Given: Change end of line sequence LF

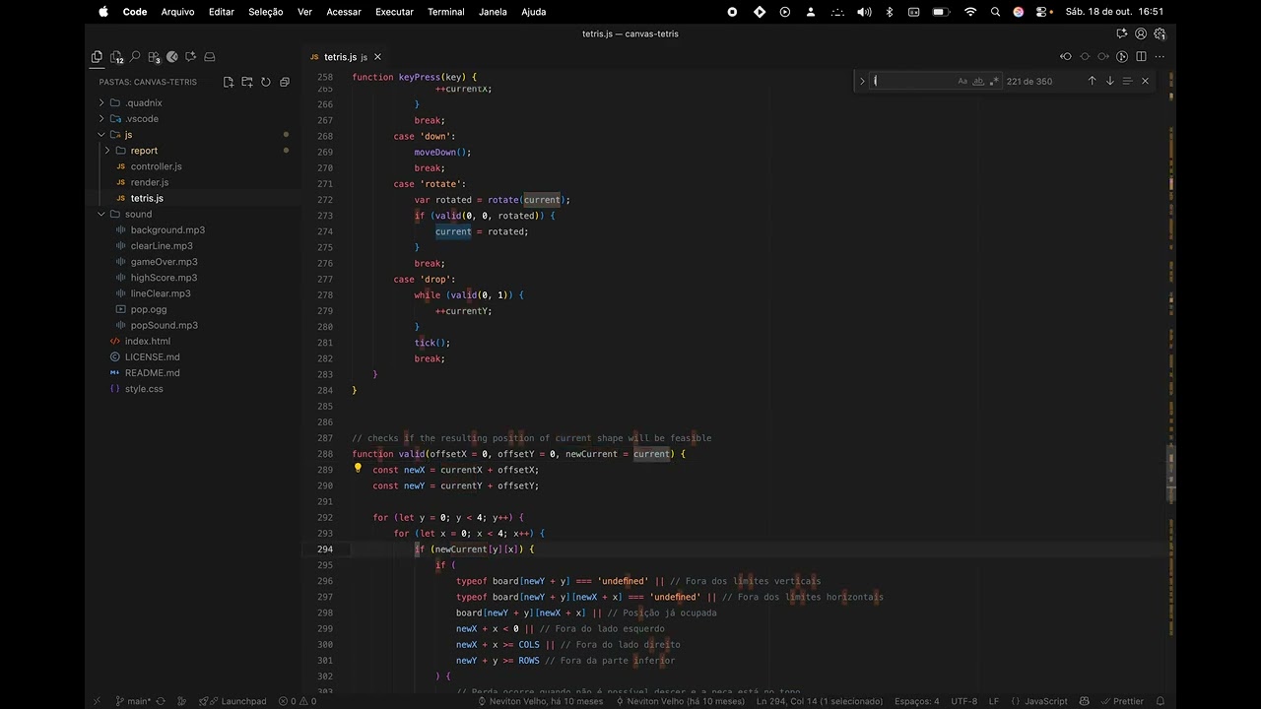Looking at the screenshot, I should (994, 701).
